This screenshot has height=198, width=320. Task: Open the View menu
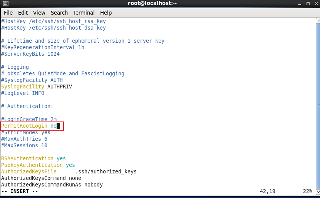(x=39, y=13)
